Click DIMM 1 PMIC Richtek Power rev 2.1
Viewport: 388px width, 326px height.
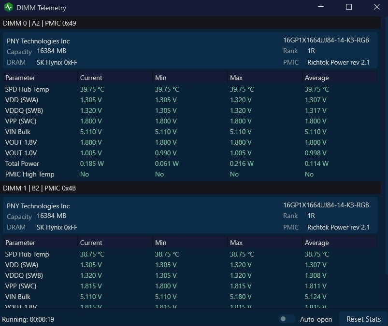pos(338,227)
